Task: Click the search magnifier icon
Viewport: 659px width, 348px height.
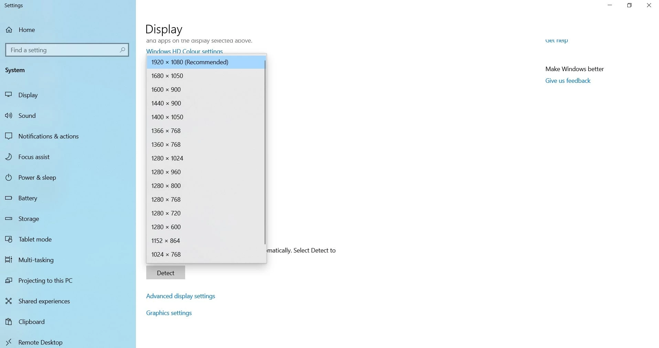Action: pos(122,50)
